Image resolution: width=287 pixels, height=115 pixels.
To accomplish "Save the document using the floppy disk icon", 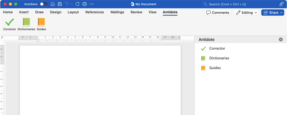I will (60, 4).
